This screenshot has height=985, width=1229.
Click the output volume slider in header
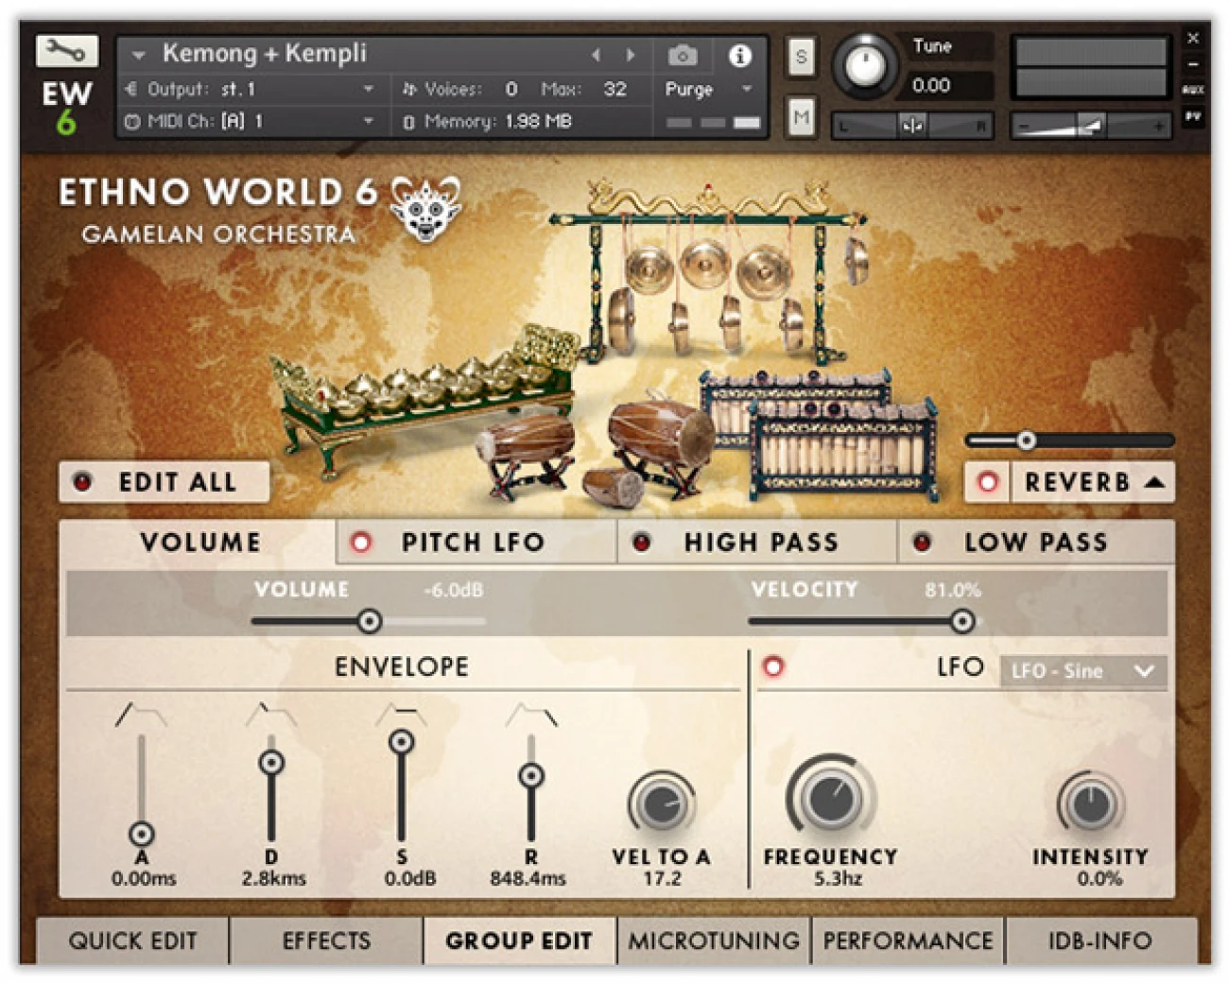[x=1089, y=125]
